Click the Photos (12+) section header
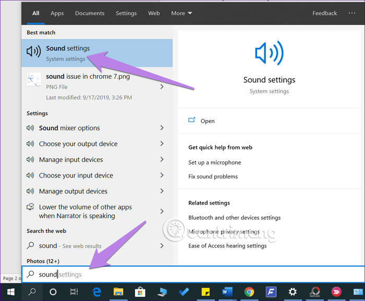Screen dimensions: 365x301 43,261
